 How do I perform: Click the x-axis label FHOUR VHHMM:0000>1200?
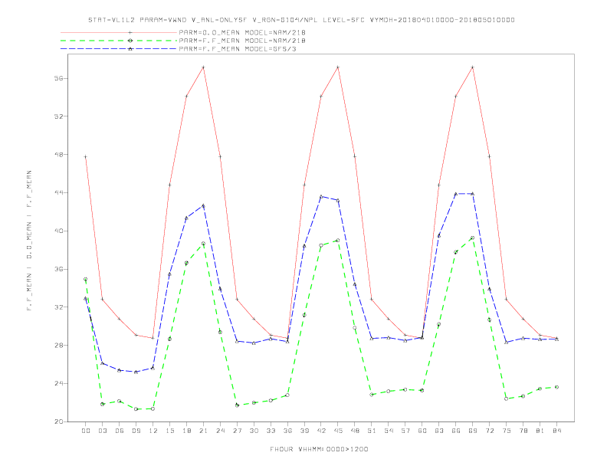pos(319,449)
